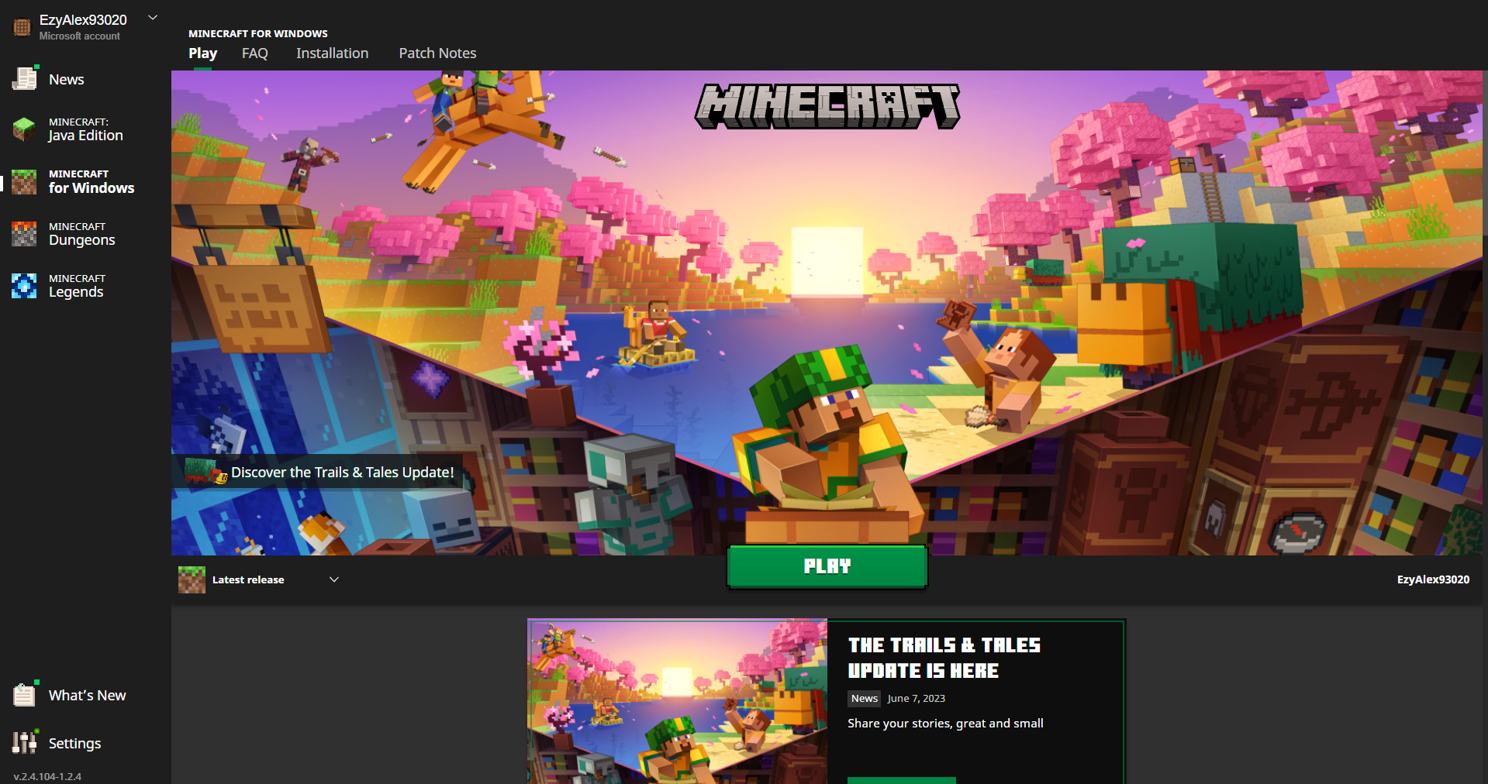
Task: Open the News section icon
Action: (x=25, y=78)
